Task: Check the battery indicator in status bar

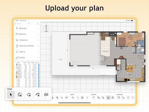Action: point(132,20)
